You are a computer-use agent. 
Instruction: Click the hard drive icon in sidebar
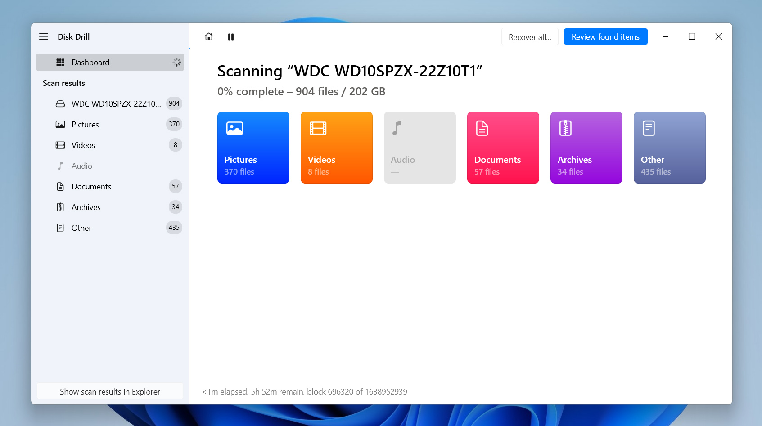pos(60,103)
